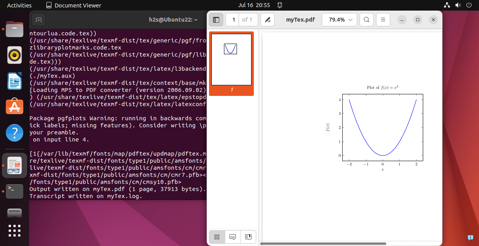
Task: Launch Ubuntu Software from the dock
Action: [x=15, y=106]
